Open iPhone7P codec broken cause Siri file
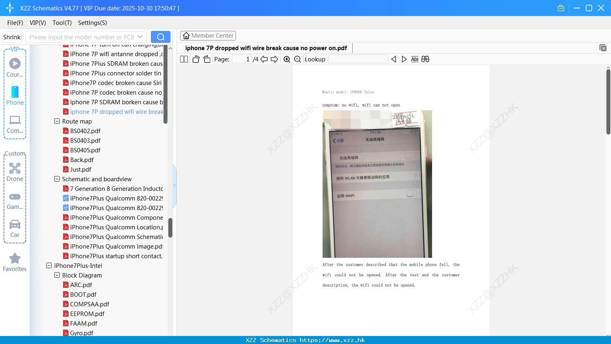The height and width of the screenshot is (344, 611). [x=113, y=83]
